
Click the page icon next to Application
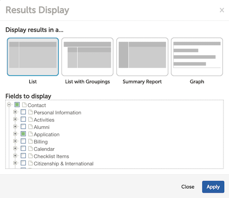(x=31, y=134)
